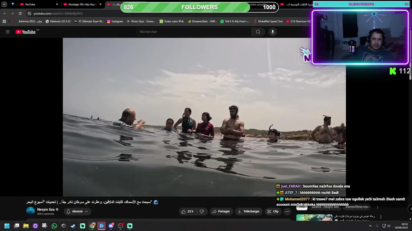
Task: Open the Nesym Sea channel name link
Action: click(x=46, y=210)
